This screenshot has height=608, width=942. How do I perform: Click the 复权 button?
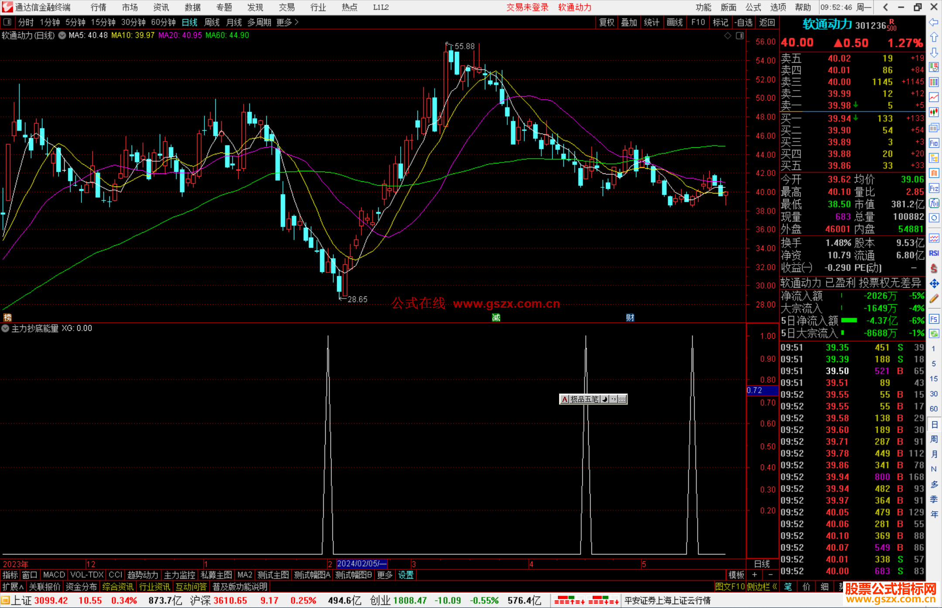tap(607, 22)
